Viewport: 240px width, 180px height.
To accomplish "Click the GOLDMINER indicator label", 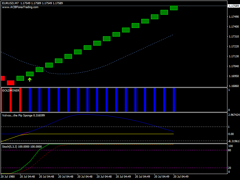I will 11,90.
